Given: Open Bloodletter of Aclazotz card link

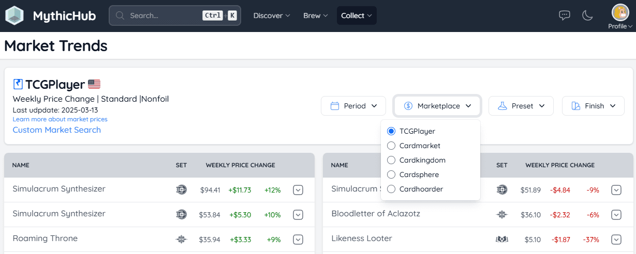Looking at the screenshot, I should coord(376,214).
